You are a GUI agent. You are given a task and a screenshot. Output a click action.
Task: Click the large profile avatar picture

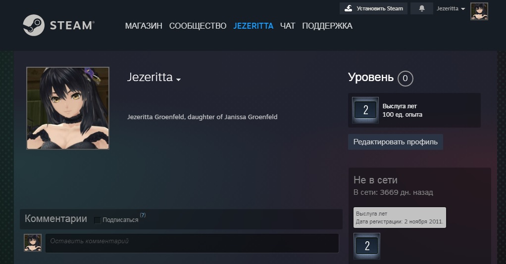coord(68,108)
